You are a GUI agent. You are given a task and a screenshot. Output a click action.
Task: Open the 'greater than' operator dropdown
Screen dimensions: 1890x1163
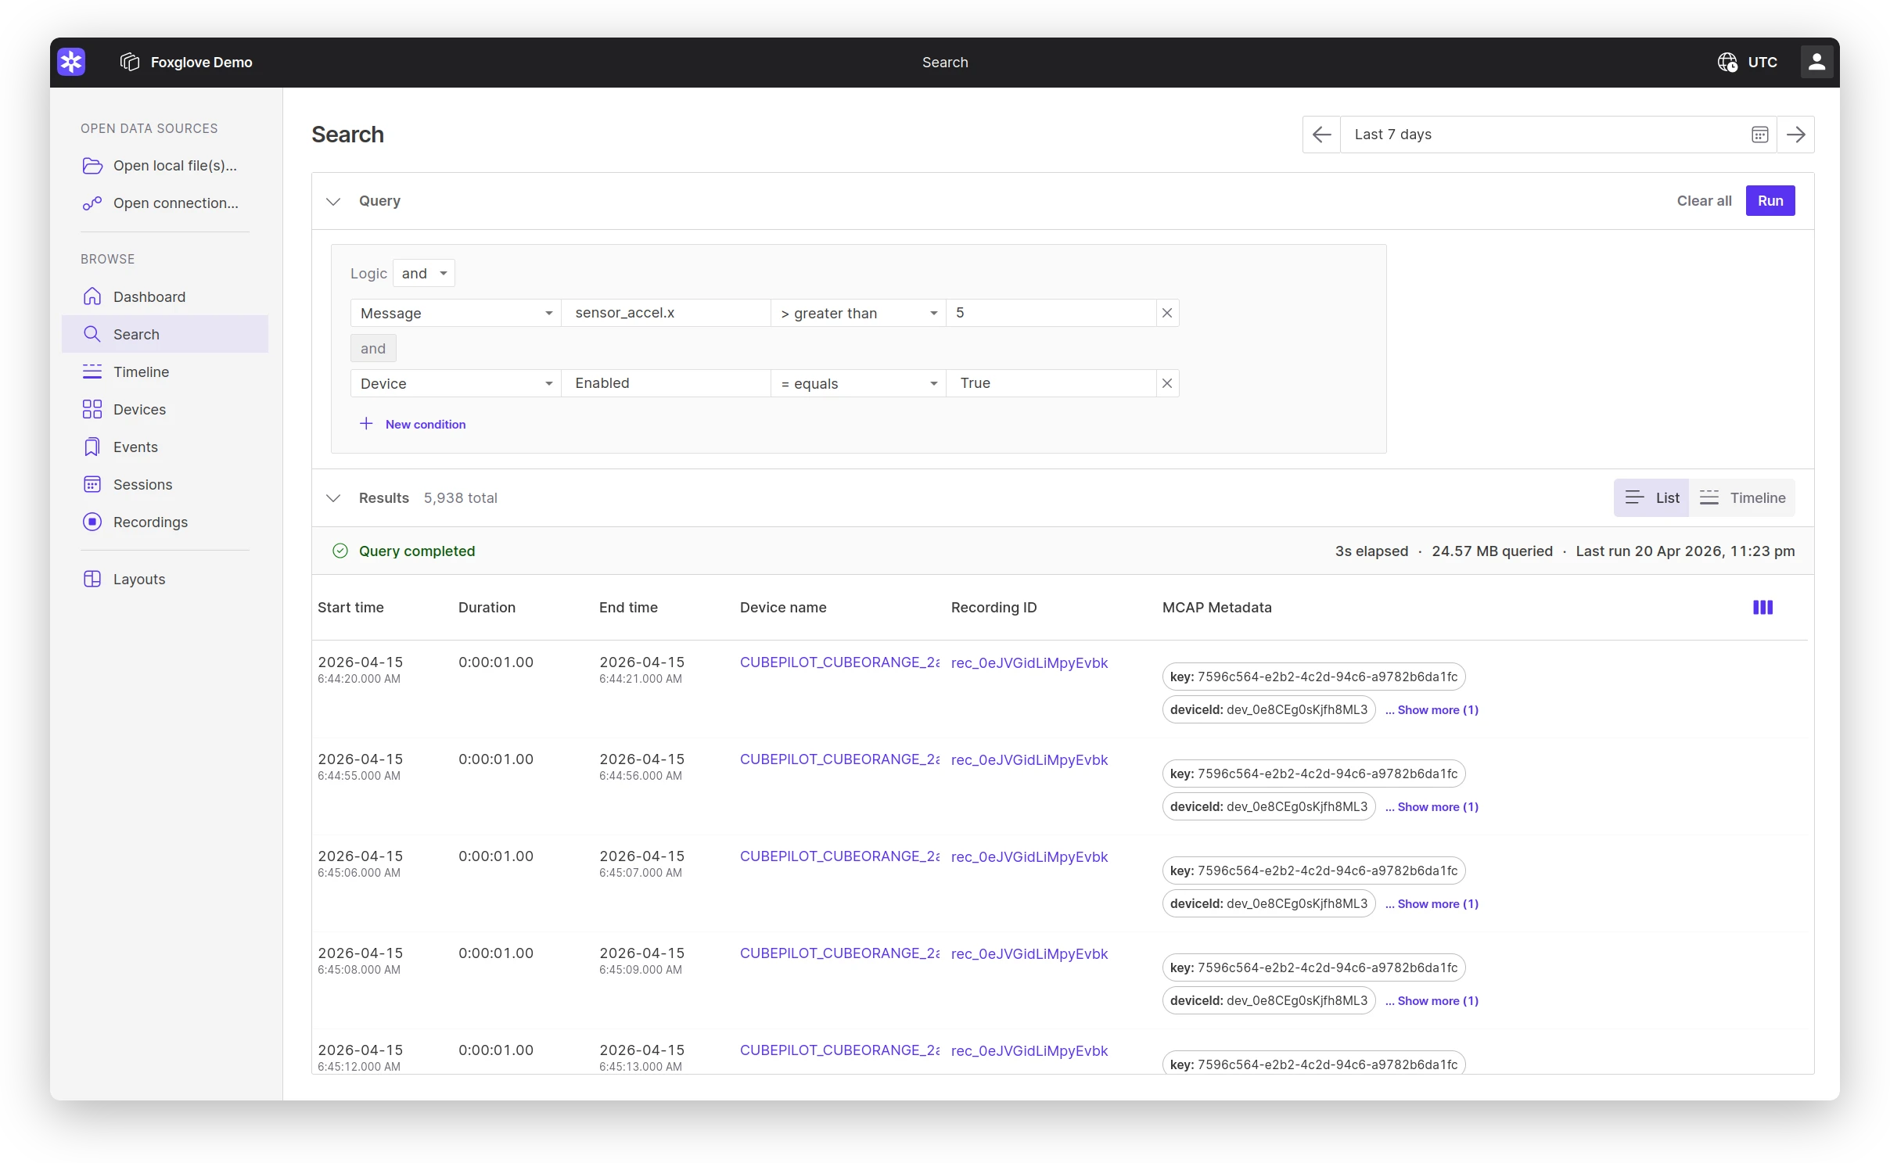click(857, 313)
